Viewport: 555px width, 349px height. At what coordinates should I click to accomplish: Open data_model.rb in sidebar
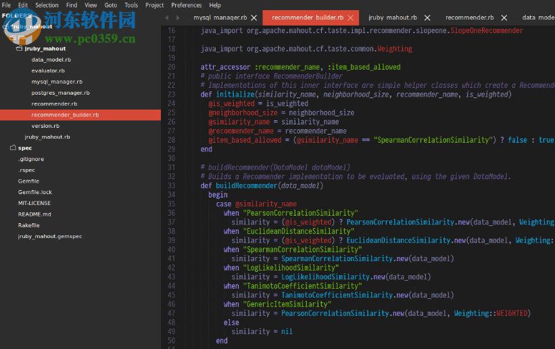click(51, 60)
